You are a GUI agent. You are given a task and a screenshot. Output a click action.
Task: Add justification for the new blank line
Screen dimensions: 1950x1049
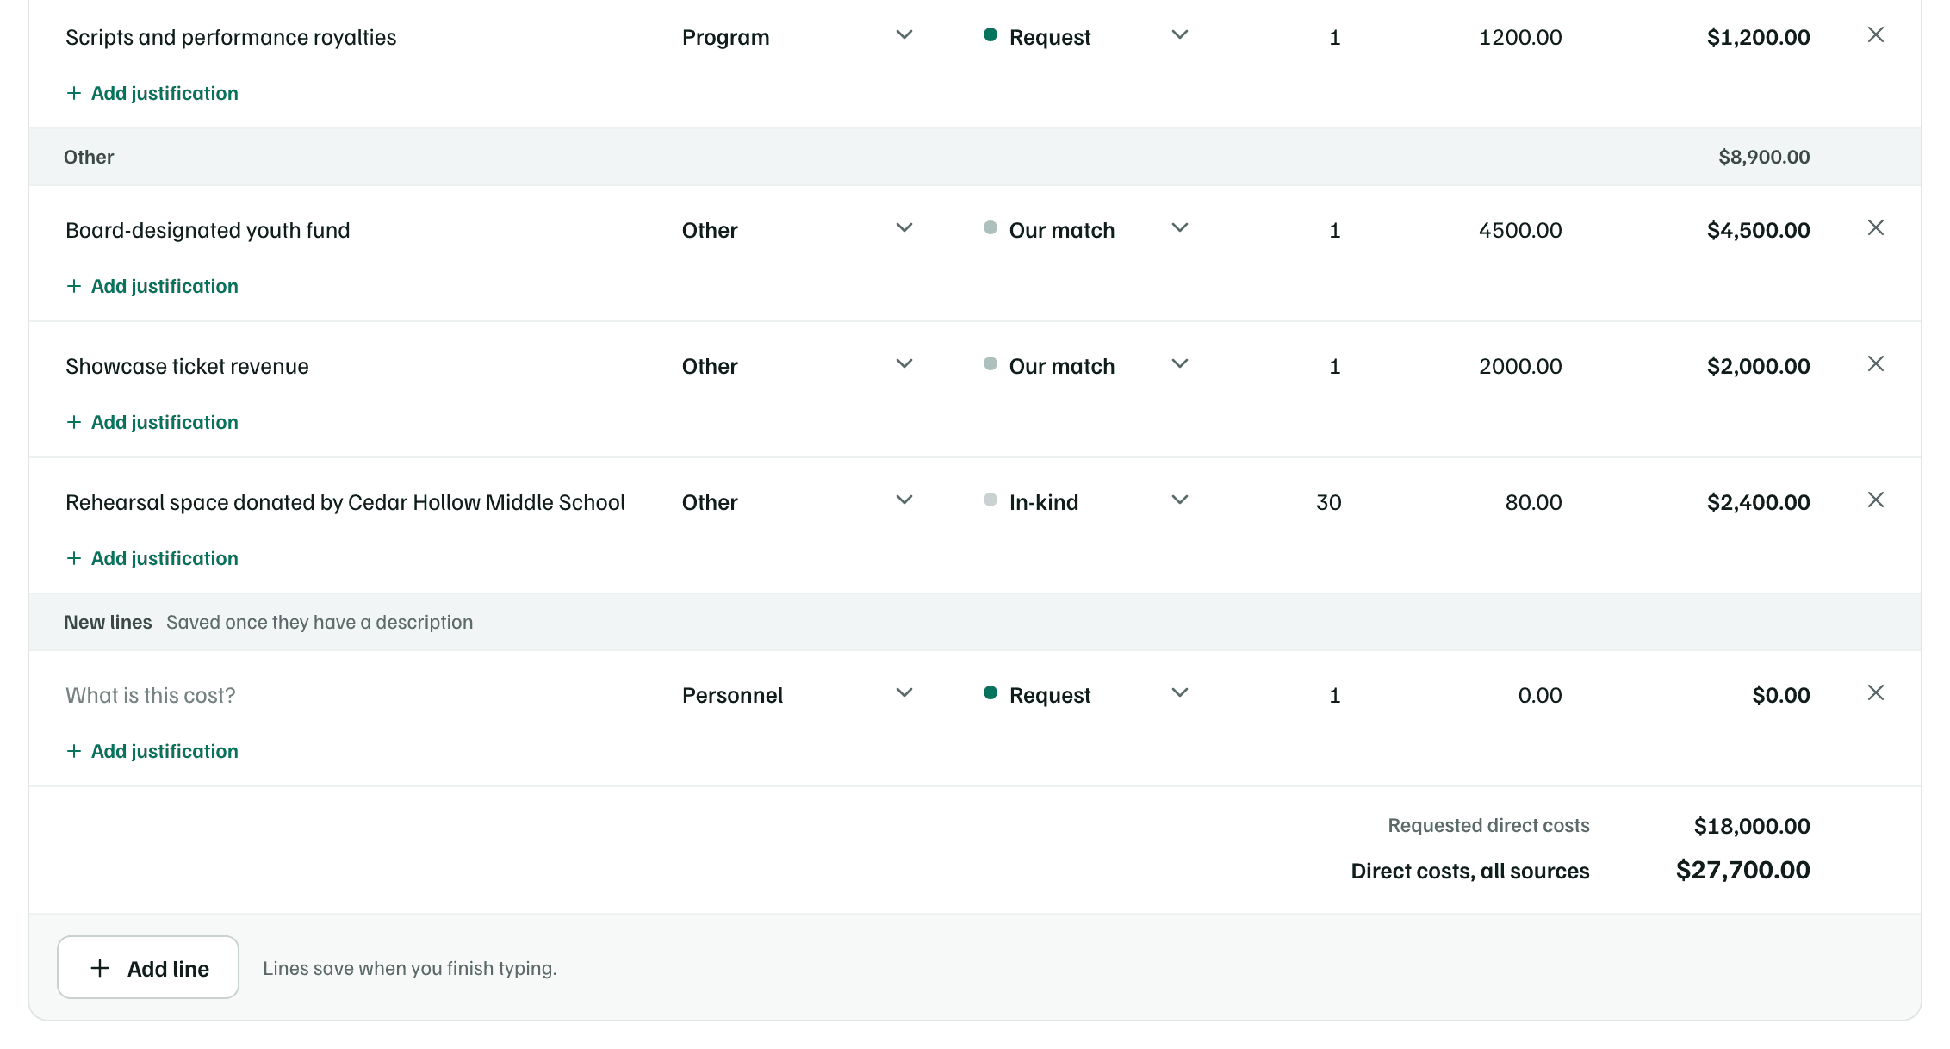[x=152, y=751]
